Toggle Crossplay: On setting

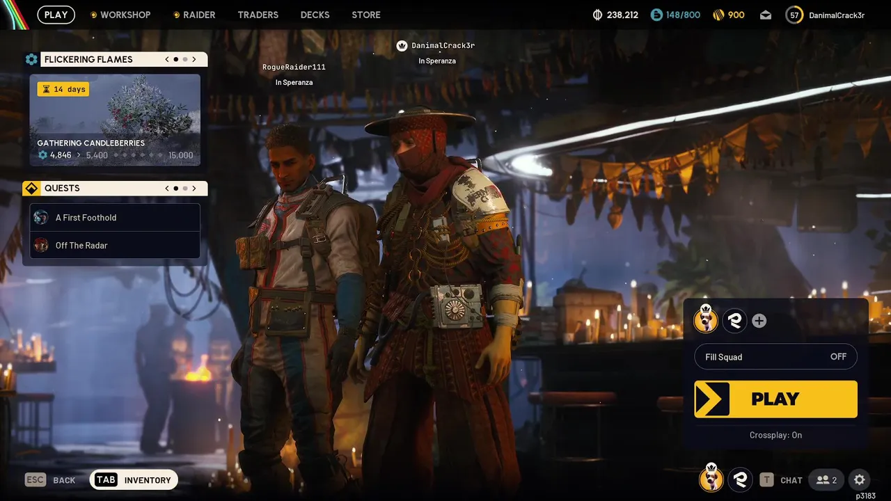pos(775,435)
